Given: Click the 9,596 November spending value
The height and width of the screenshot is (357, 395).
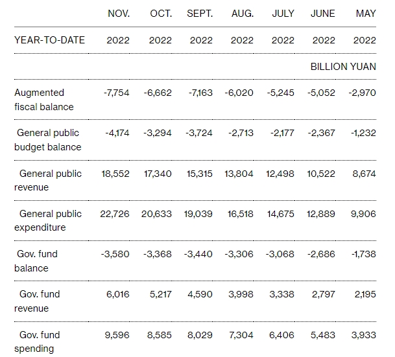Looking at the screenshot, I should pyautogui.click(x=118, y=335).
